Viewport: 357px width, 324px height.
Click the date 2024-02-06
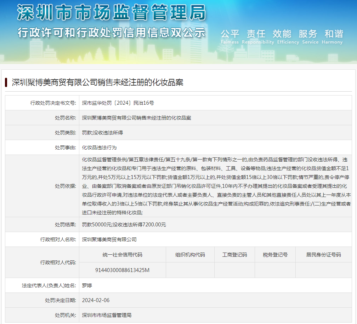[x=96, y=300]
